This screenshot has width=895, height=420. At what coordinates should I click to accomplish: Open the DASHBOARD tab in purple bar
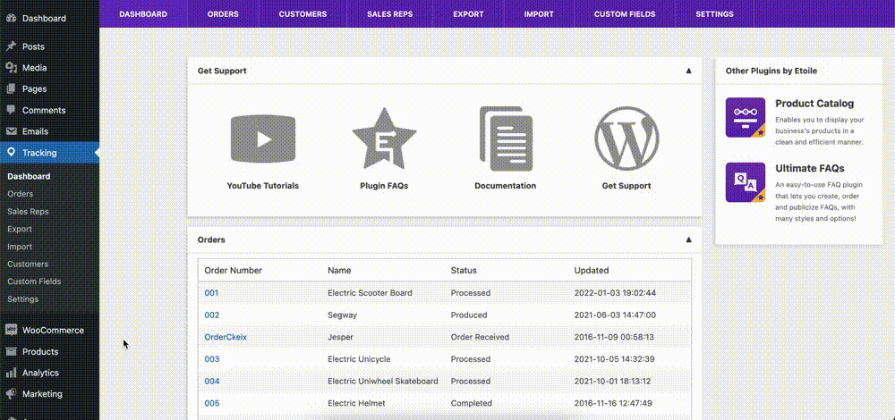point(143,13)
